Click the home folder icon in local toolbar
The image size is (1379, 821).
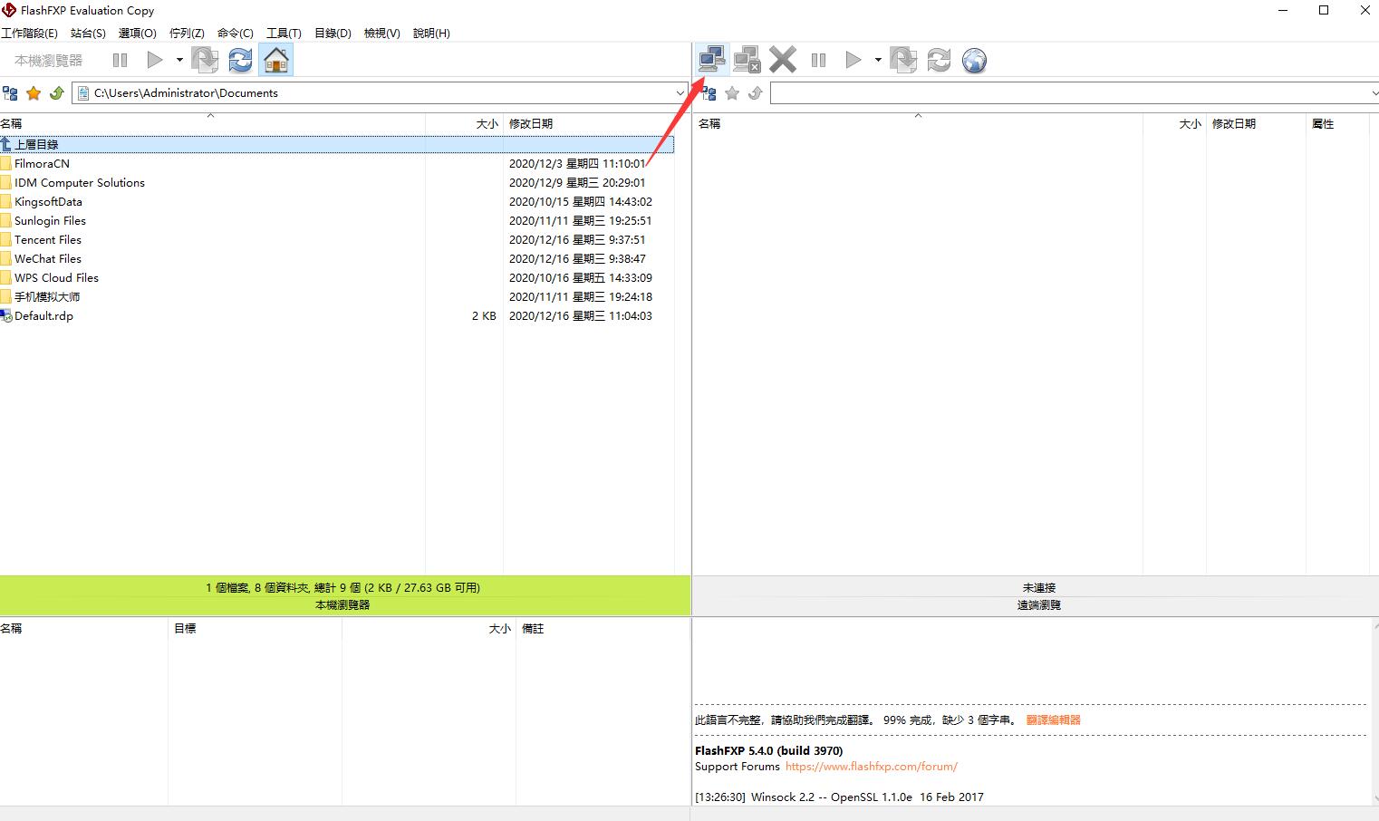tap(276, 60)
